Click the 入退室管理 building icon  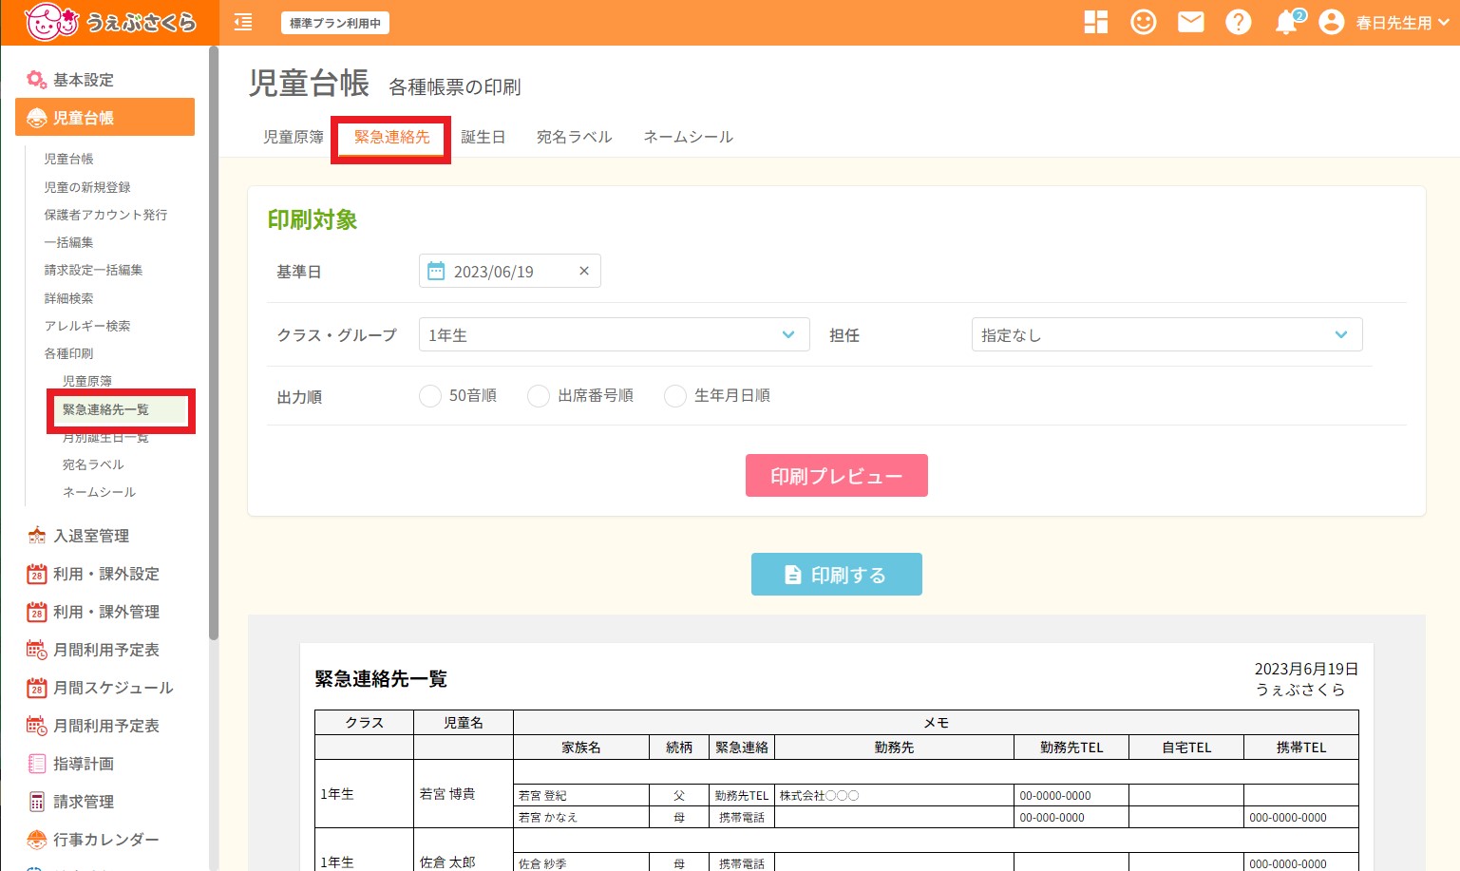[36, 536]
